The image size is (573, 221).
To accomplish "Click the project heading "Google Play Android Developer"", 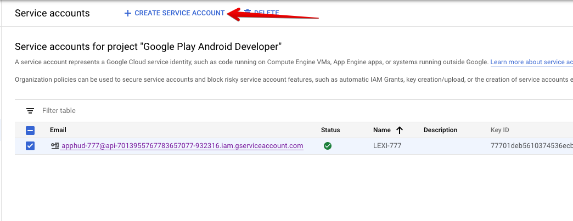I will [148, 47].
